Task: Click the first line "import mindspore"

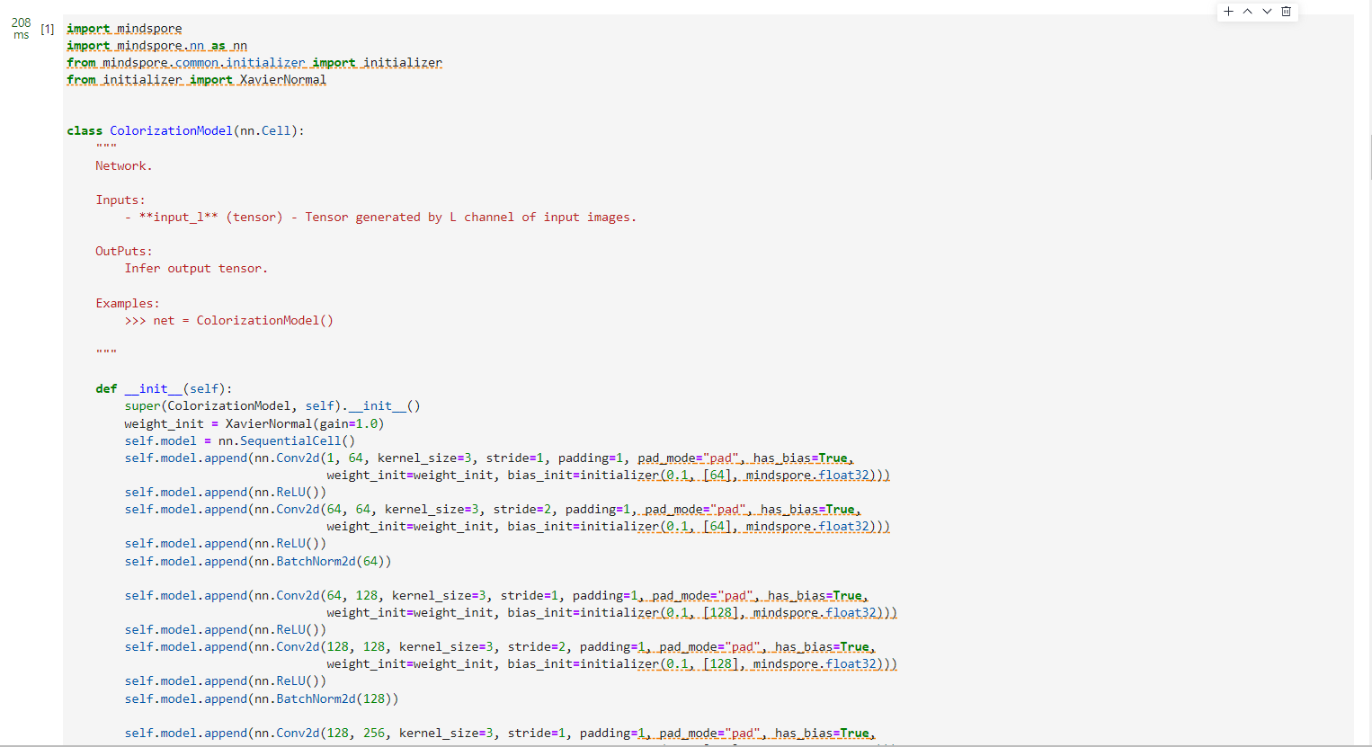Action: coord(124,29)
